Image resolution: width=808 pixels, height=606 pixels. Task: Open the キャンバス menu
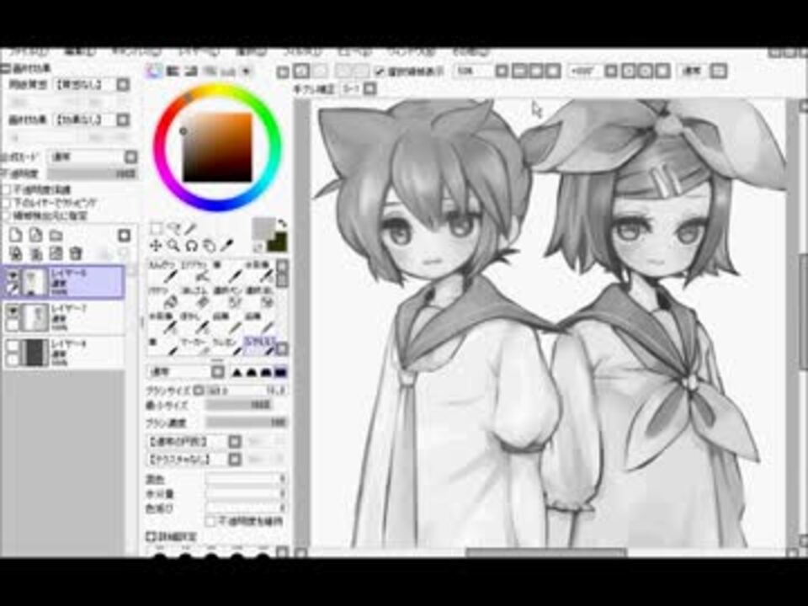136,52
